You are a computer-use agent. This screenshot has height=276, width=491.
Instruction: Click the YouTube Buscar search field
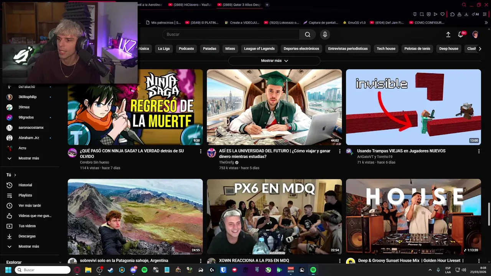(x=231, y=34)
